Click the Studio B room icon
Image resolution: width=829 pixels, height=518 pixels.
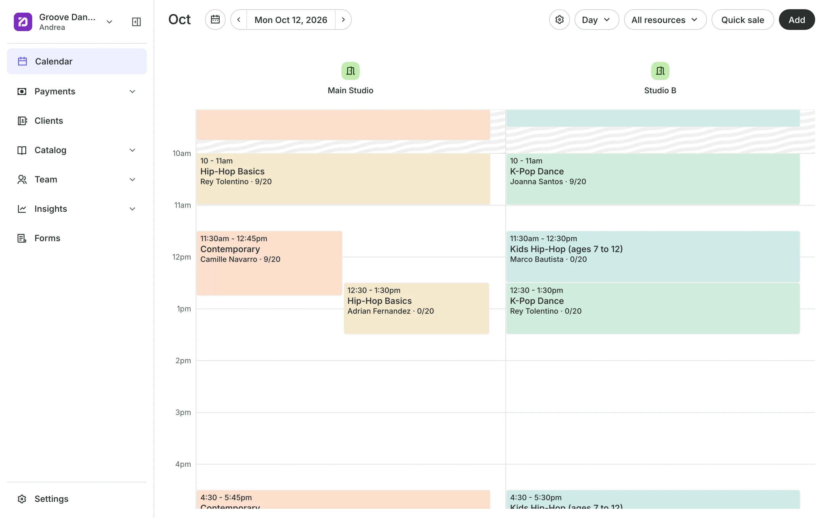pos(660,71)
